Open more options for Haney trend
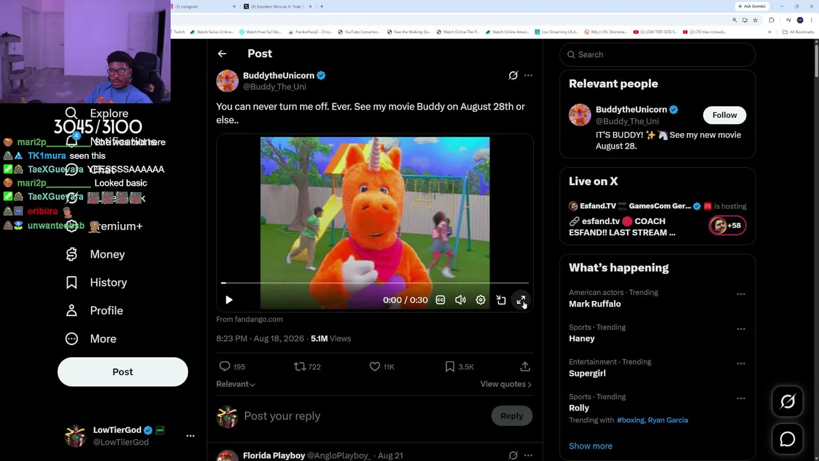819x461 pixels. [741, 329]
